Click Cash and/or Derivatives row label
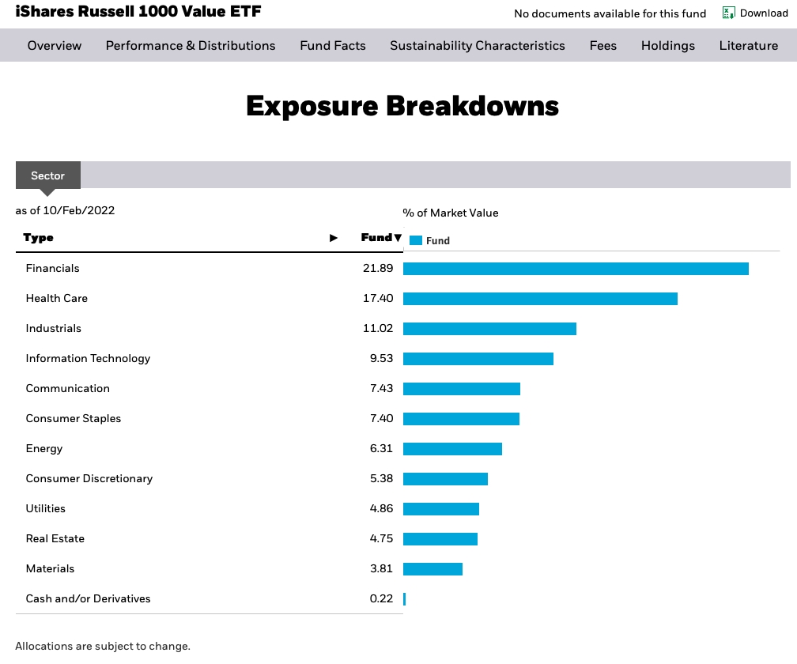Viewport: 797px width, 664px height. 88,598
